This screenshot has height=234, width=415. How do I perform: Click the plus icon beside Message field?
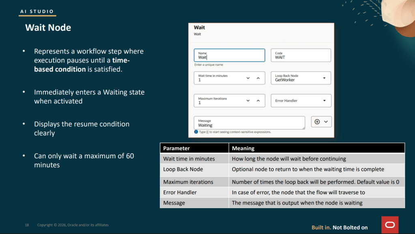point(317,122)
